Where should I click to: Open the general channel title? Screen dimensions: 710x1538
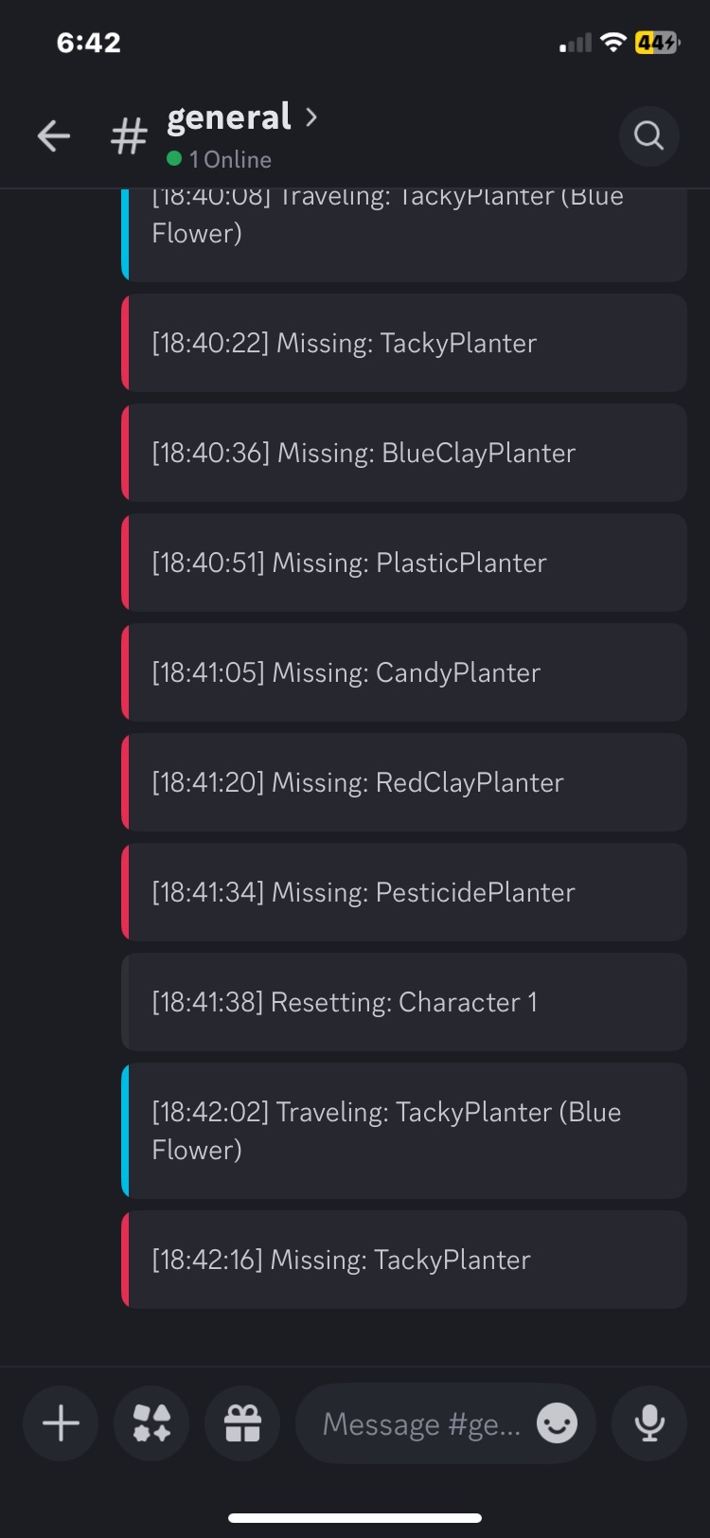tap(229, 117)
